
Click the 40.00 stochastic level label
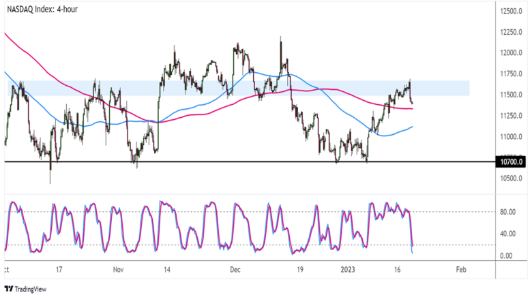pos(507,234)
